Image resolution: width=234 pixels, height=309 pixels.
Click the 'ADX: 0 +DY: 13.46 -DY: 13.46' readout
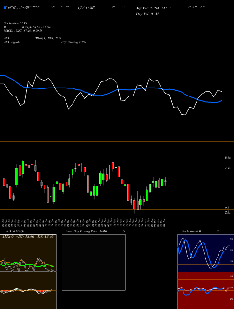point(28,236)
